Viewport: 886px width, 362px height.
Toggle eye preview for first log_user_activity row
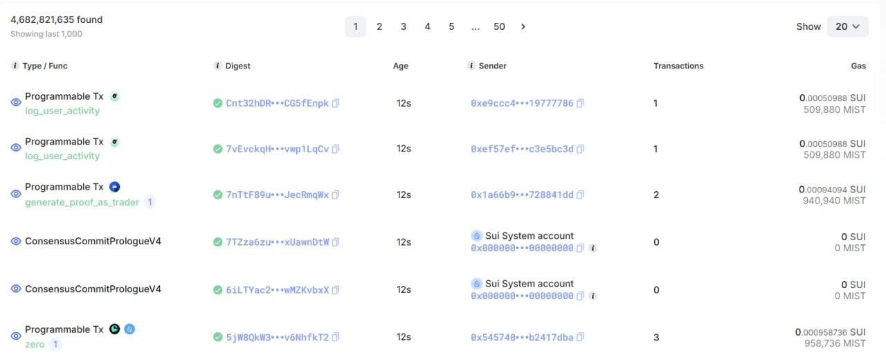(x=16, y=102)
